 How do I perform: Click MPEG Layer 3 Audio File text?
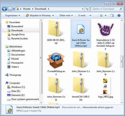point(29,111)
